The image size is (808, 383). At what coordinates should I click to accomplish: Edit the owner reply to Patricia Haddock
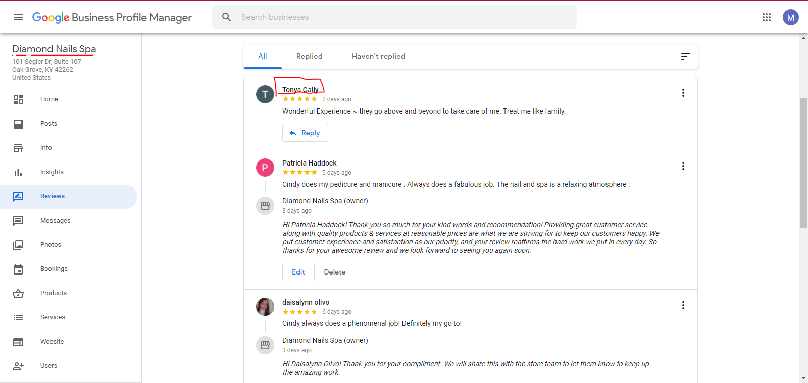click(298, 272)
